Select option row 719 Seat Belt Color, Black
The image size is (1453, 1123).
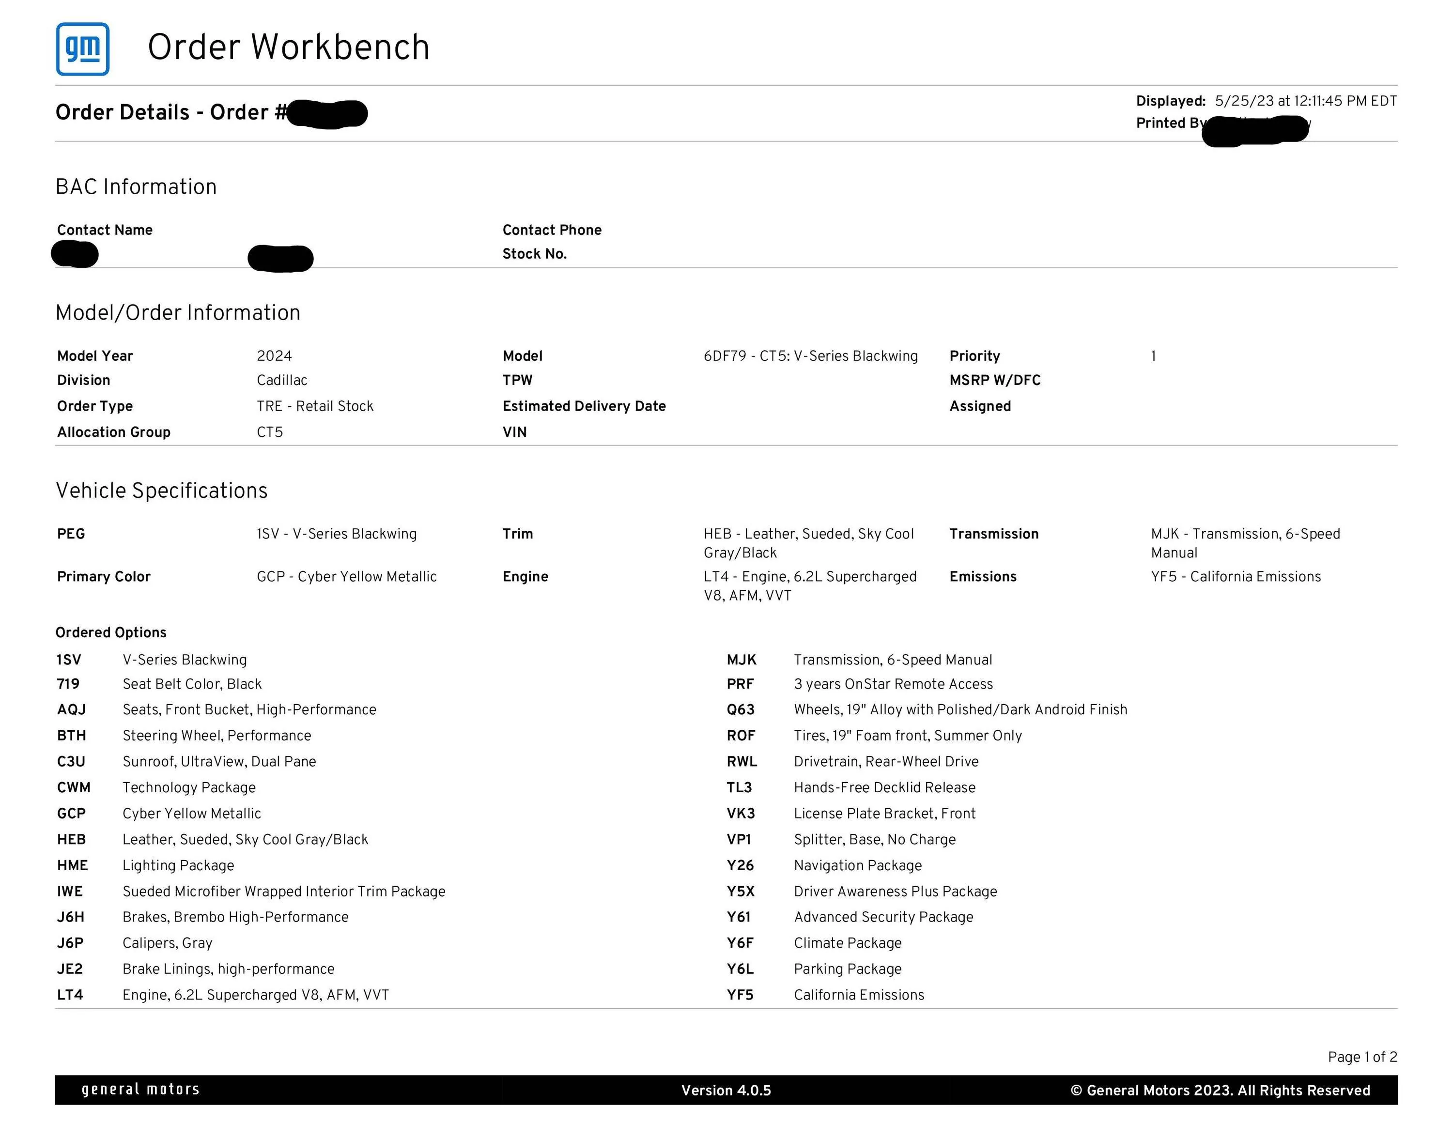(x=159, y=685)
